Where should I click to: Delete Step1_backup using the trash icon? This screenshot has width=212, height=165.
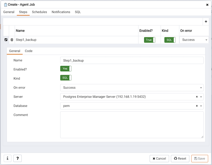[12, 40]
